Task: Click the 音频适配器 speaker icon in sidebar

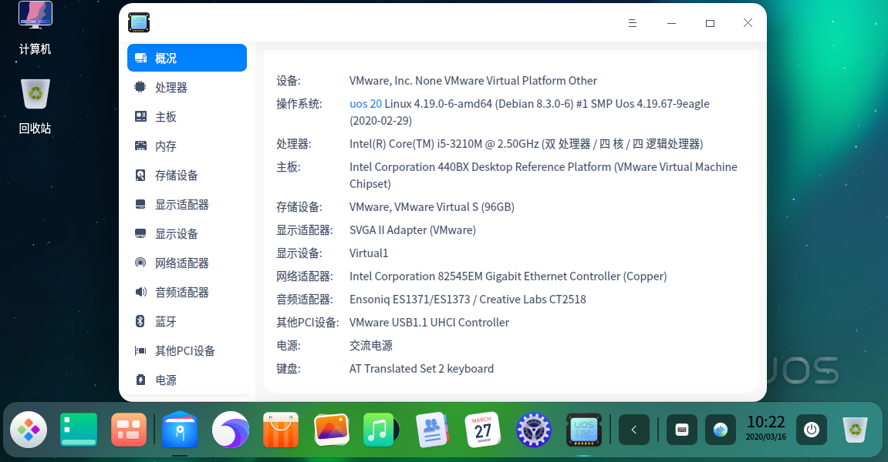Action: (140, 292)
